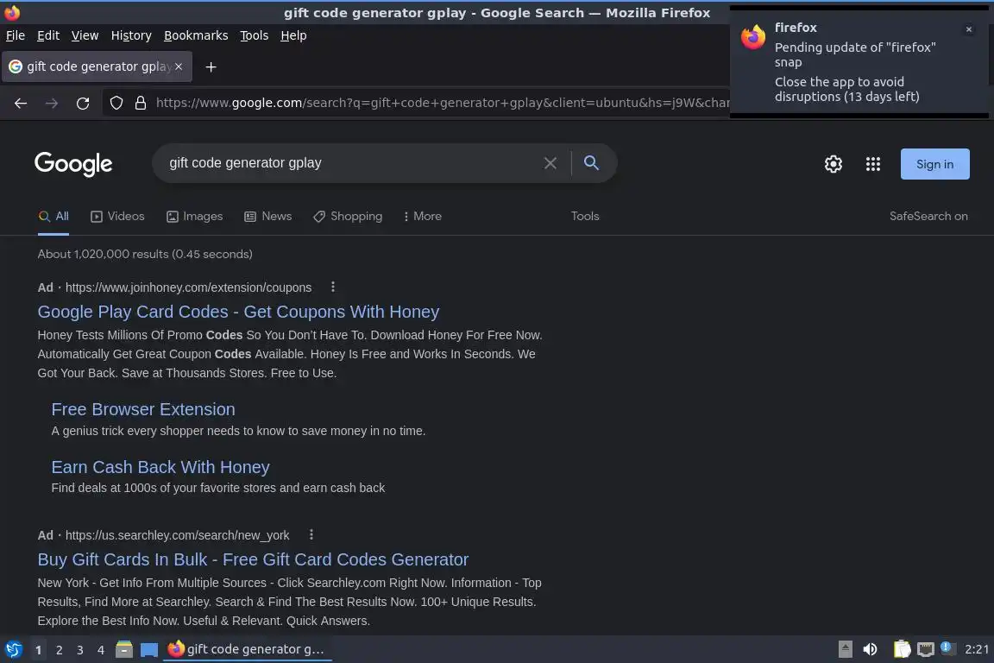Open the View menu

(x=85, y=35)
